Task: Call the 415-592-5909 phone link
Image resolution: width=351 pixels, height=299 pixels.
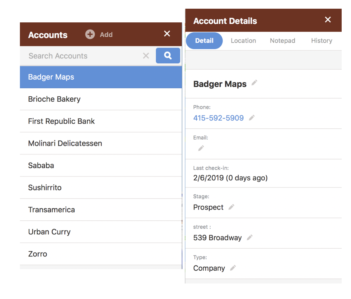Action: (x=218, y=118)
